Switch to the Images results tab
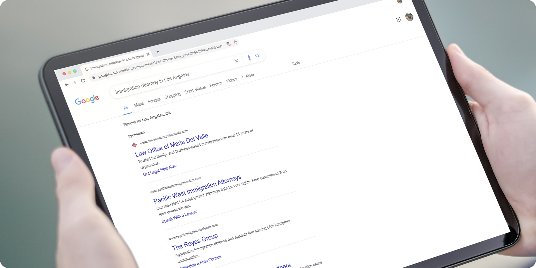 [x=154, y=100]
